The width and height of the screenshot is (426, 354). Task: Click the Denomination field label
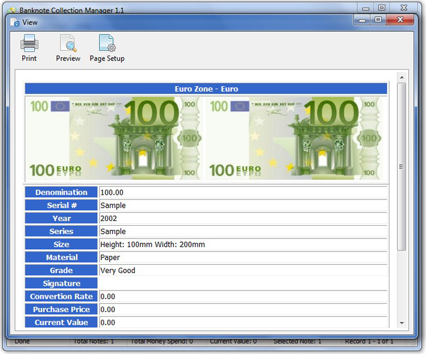61,192
